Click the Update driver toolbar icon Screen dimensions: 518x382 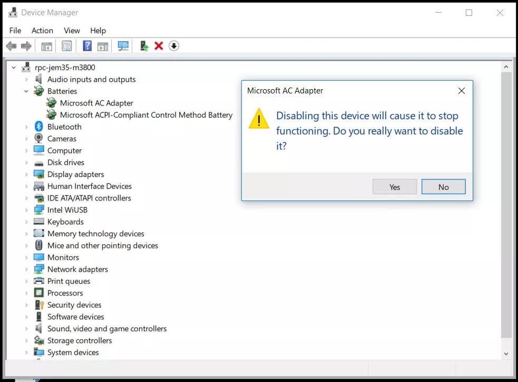[144, 46]
